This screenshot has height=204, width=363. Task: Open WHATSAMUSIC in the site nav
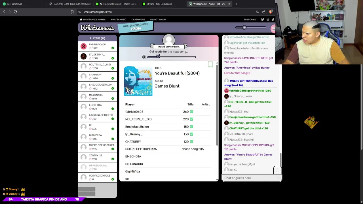118,20
